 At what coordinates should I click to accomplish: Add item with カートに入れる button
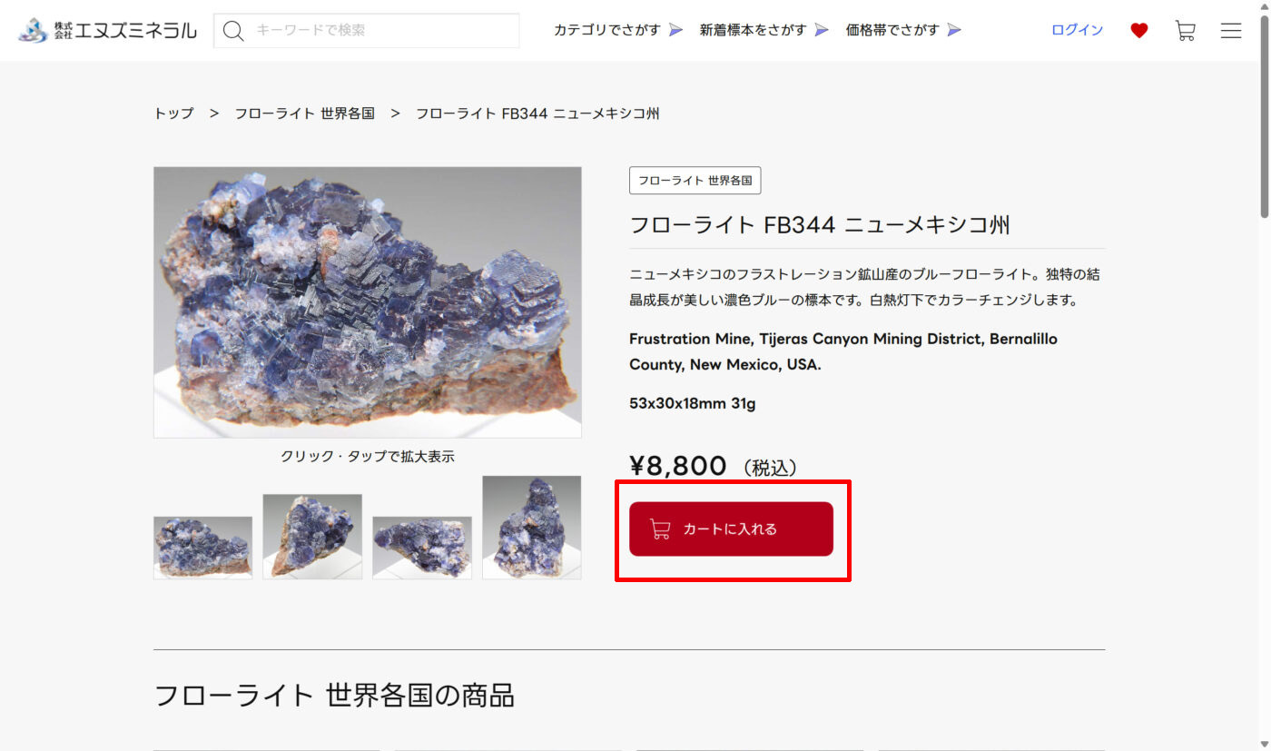[731, 529]
